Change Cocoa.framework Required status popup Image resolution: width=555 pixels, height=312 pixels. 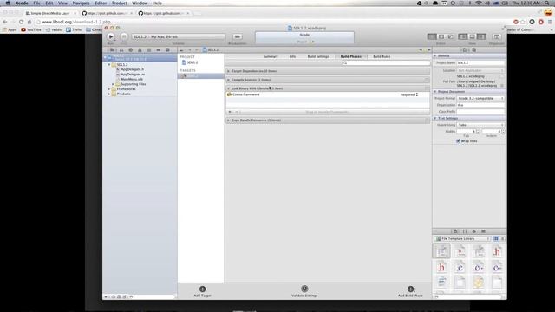click(x=409, y=94)
